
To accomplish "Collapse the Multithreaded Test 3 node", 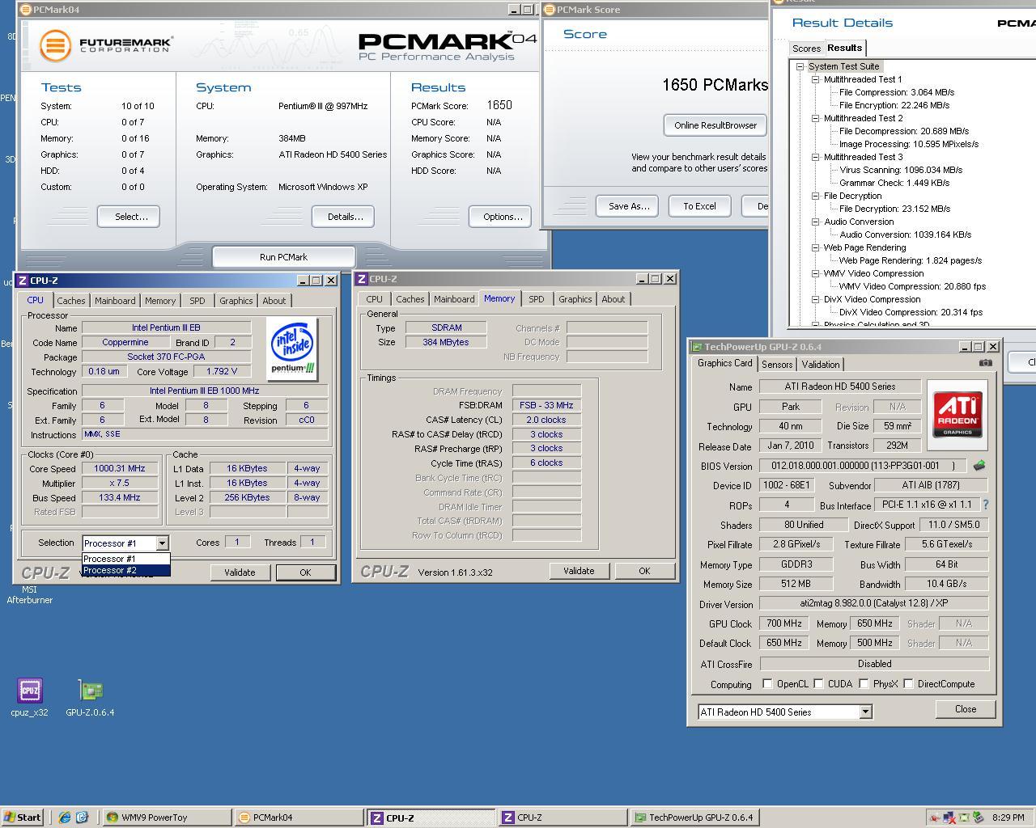I will (815, 157).
